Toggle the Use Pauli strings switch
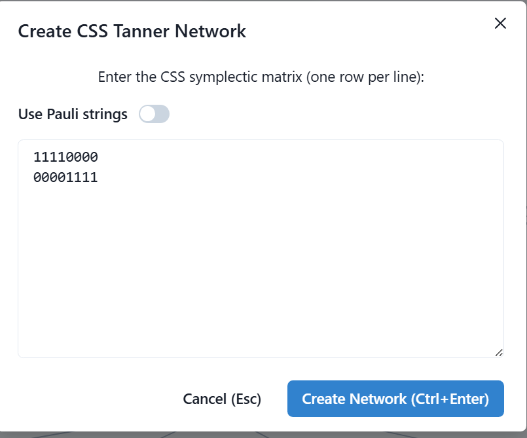The image size is (527, 438). pos(154,114)
